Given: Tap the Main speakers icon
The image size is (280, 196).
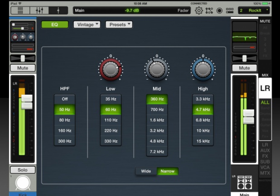Looking at the screenshot, I should click(x=244, y=182).
